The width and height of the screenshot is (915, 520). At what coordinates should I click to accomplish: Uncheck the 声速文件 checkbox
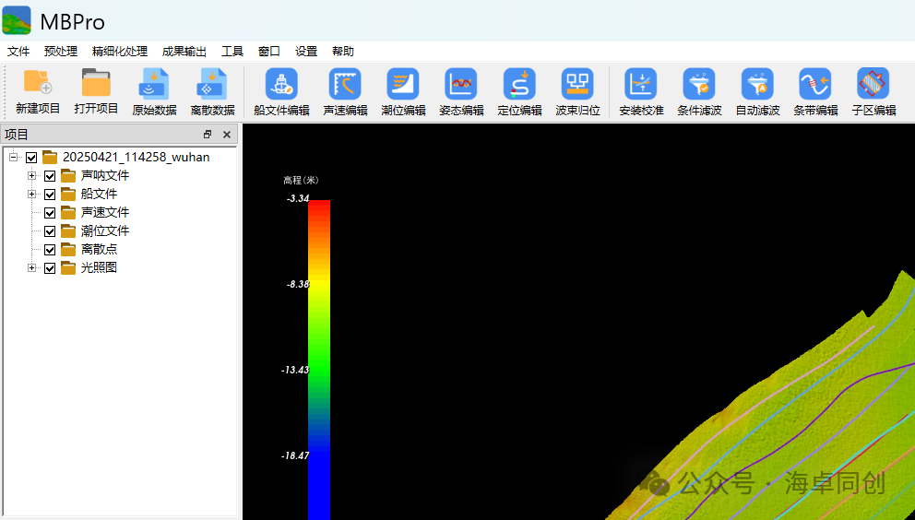(x=50, y=213)
